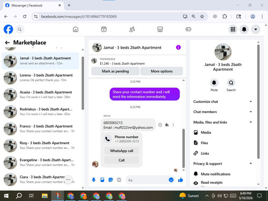This screenshot has width=268, height=201.
Task: Open Franco's apartment conversation
Action: (40, 129)
